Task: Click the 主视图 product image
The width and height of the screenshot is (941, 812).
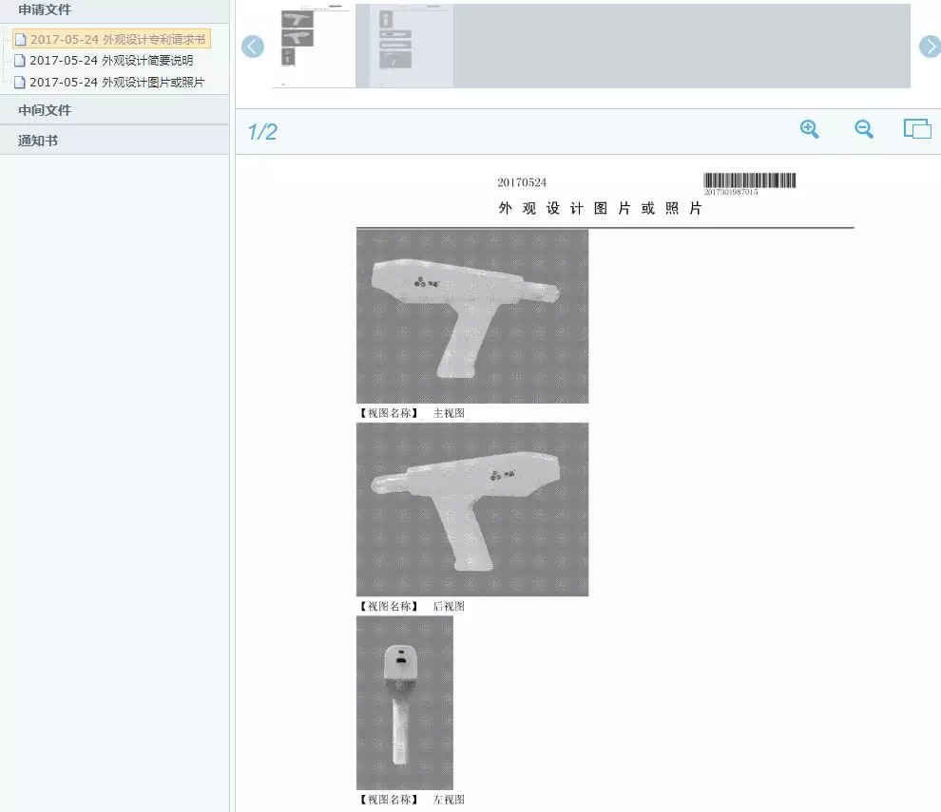Action: pos(472,316)
